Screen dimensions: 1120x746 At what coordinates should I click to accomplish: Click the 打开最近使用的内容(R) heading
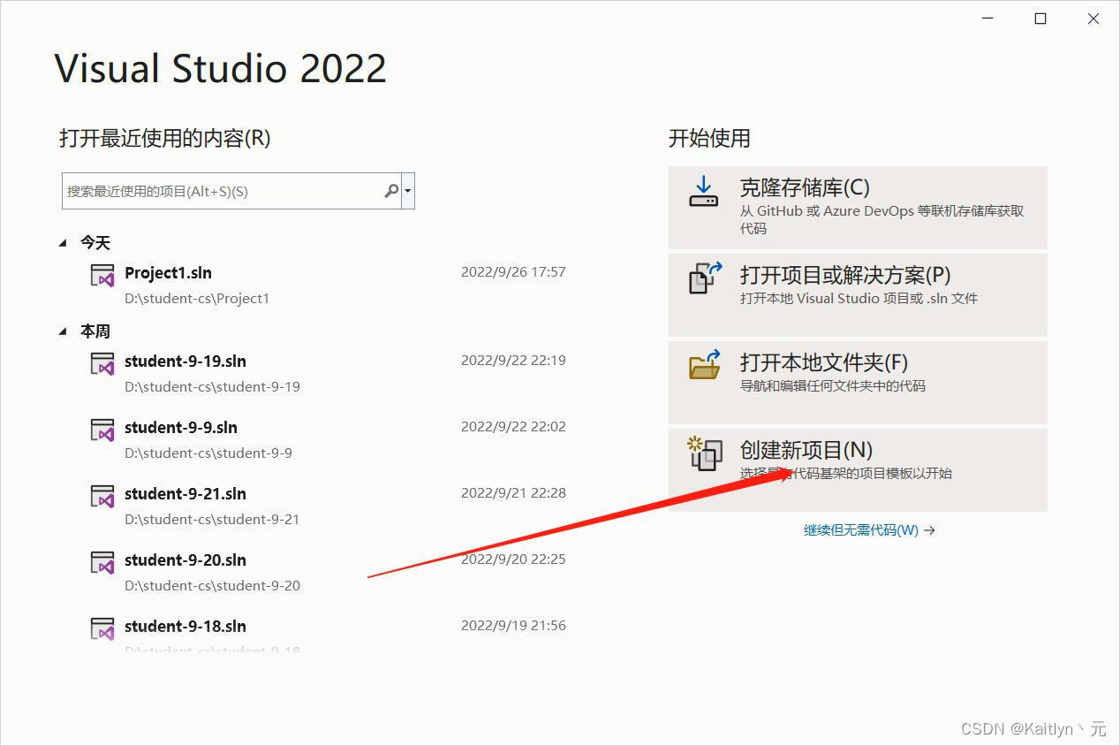pyautogui.click(x=165, y=138)
